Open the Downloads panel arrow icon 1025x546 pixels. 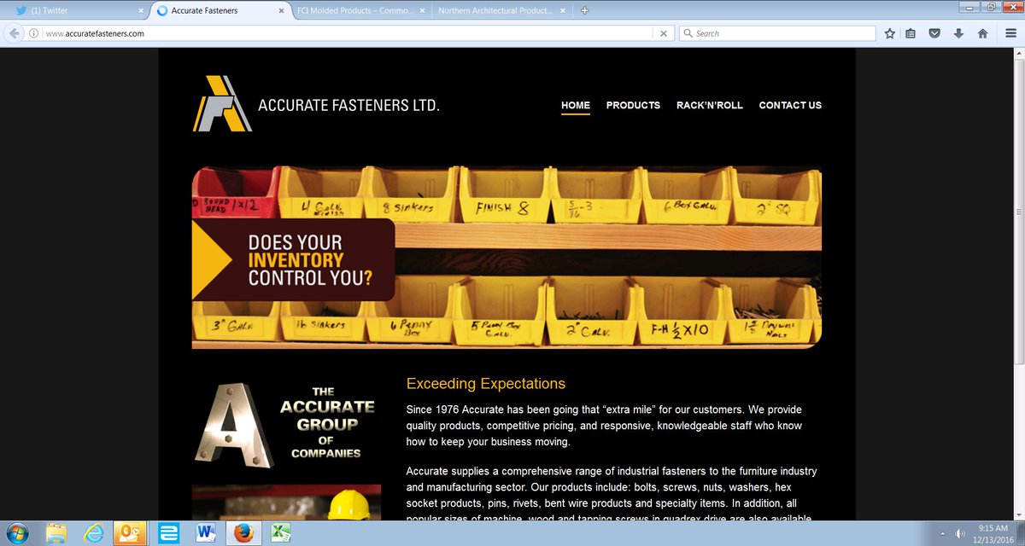click(958, 32)
